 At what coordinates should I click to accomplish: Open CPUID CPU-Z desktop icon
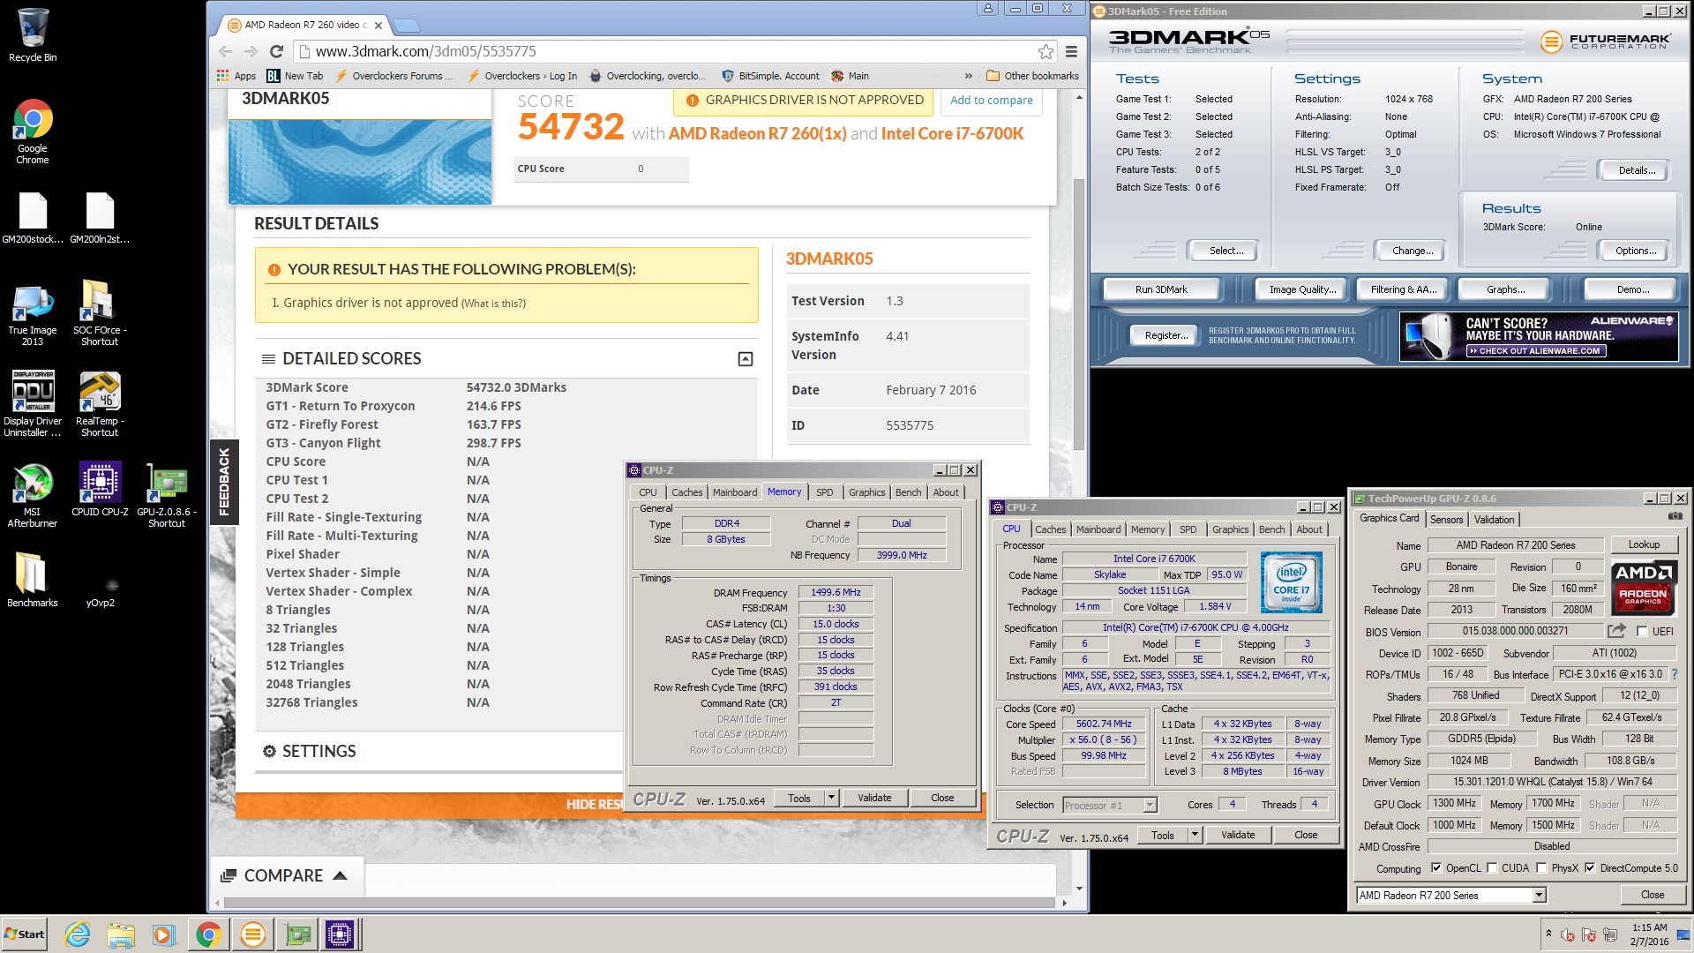pos(100,489)
